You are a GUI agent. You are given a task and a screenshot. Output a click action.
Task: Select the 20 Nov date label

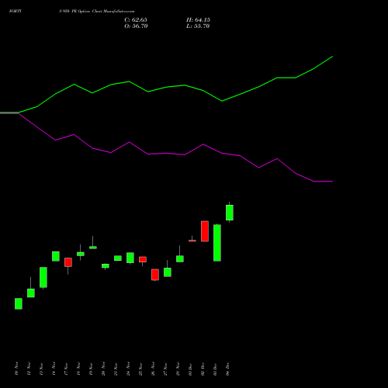pyautogui.click(x=103, y=369)
